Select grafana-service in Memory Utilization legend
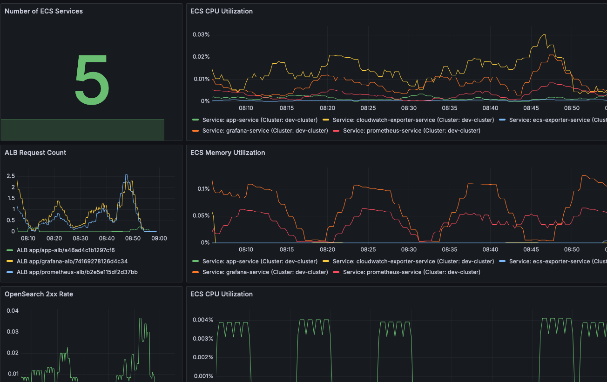 (x=265, y=272)
